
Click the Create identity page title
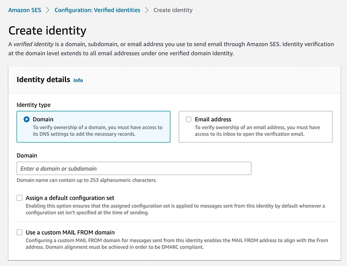47,30
